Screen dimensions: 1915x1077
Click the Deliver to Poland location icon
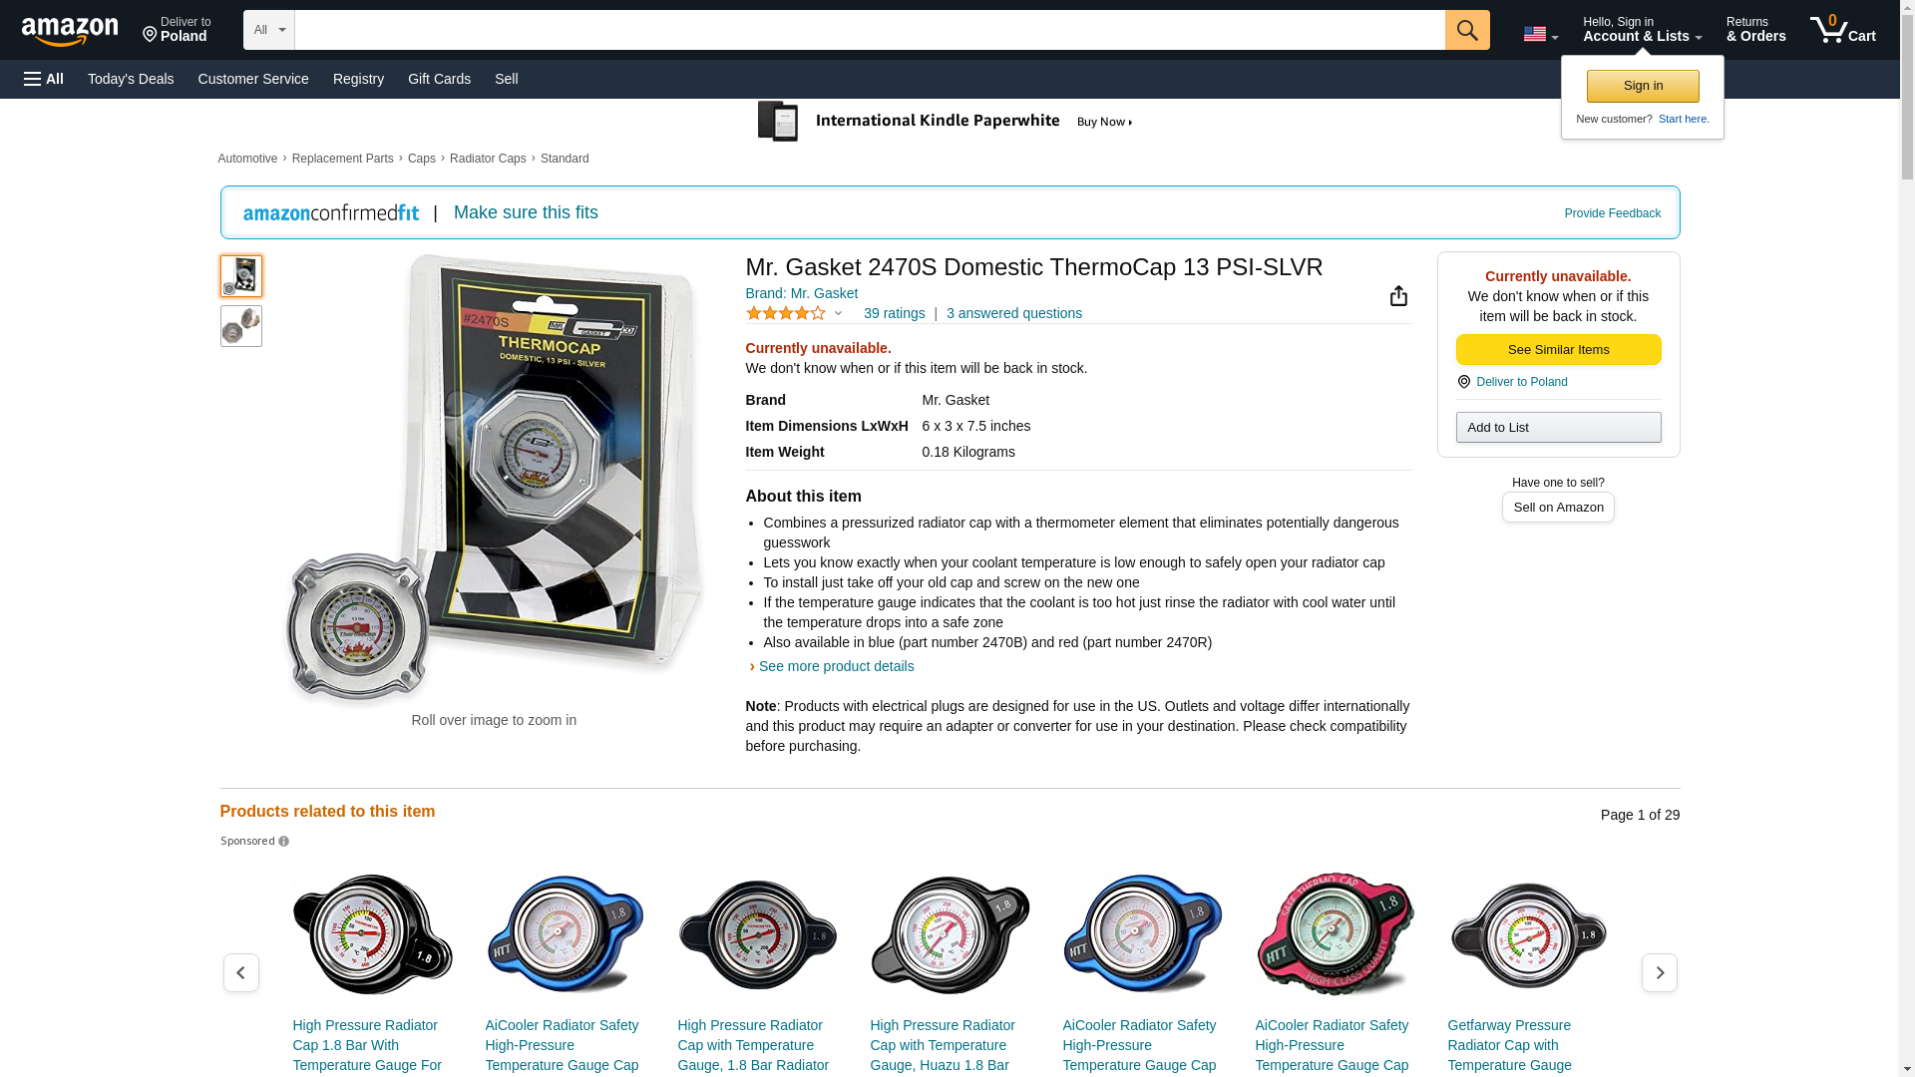pos(1463,382)
